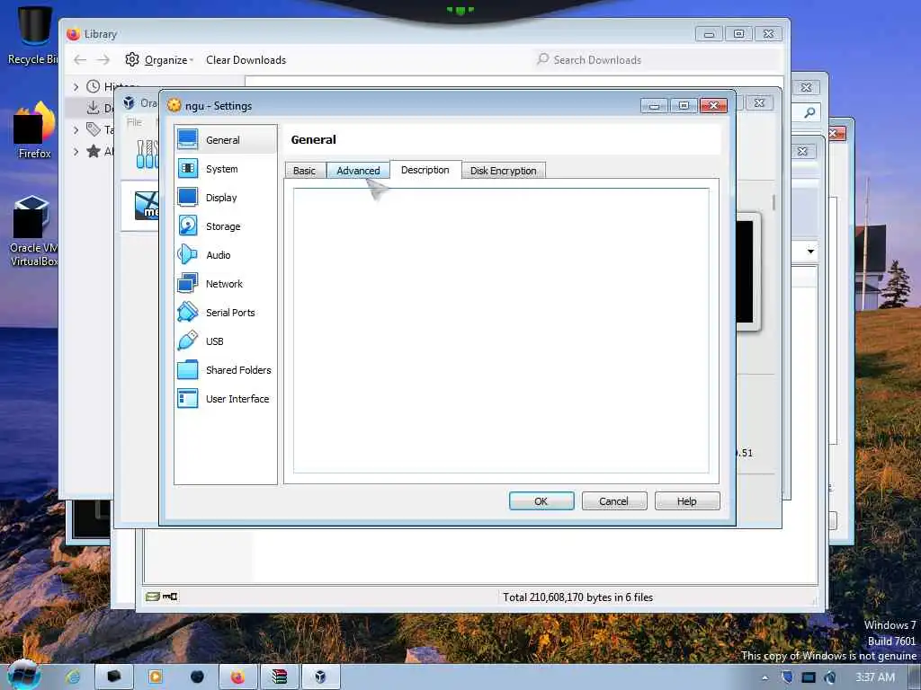Viewport: 921px width, 690px height.
Task: Click the clock showing 3:37 AM
Action: (875, 677)
